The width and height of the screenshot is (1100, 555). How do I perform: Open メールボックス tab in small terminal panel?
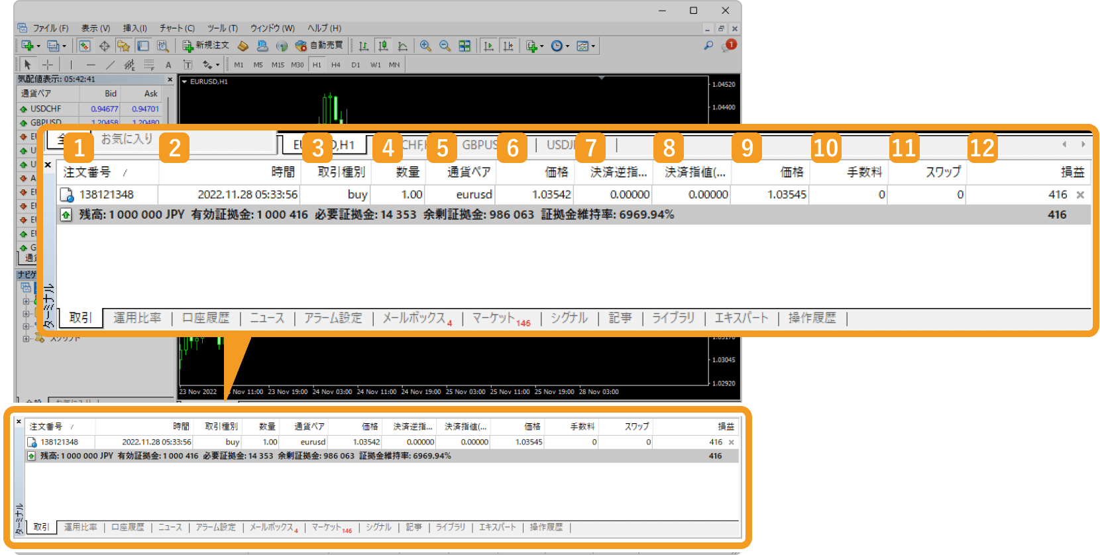pos(273,527)
